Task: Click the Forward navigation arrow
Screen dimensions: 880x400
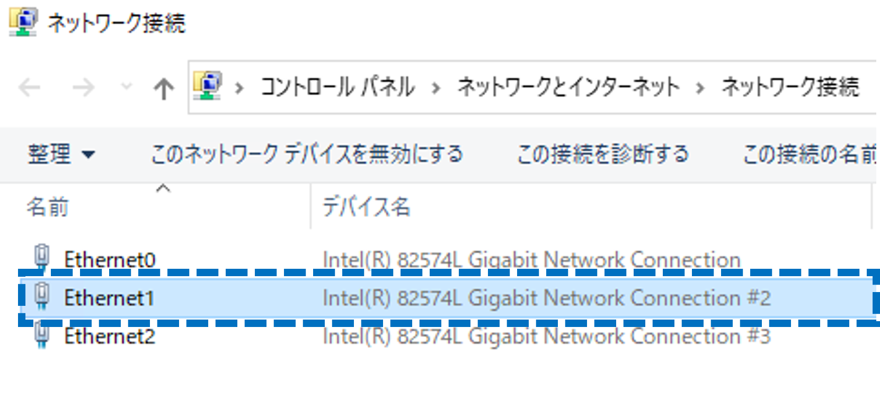Action: click(83, 87)
